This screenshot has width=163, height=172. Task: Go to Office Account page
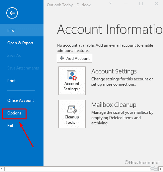21,101
